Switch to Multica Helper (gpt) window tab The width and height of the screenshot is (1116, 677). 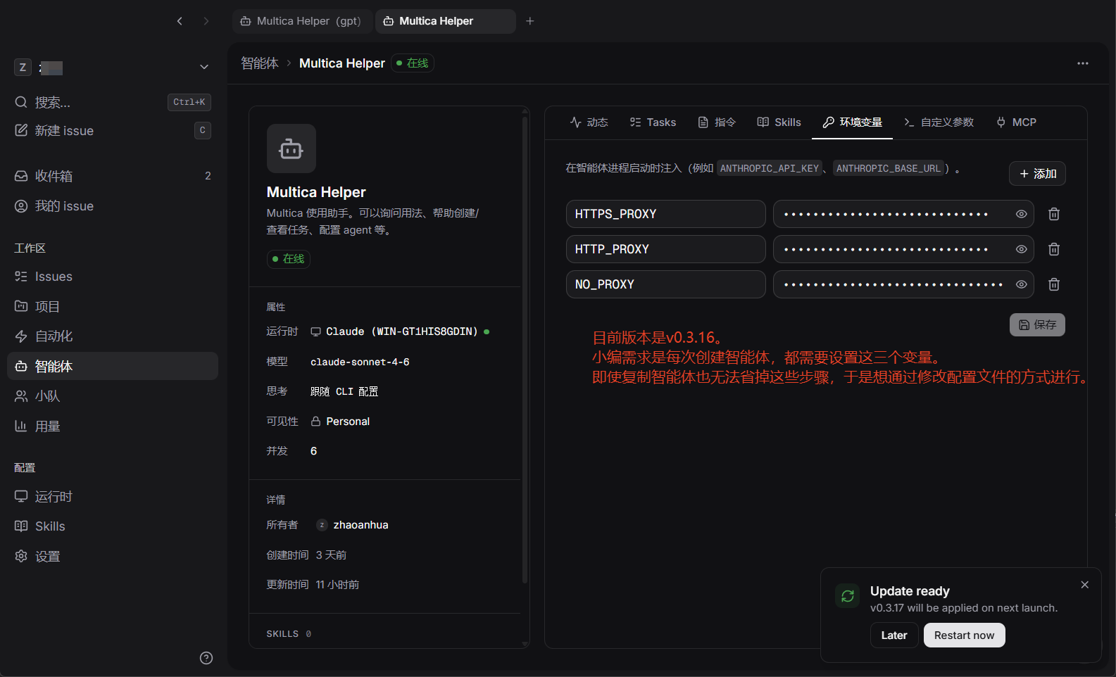pyautogui.click(x=301, y=21)
